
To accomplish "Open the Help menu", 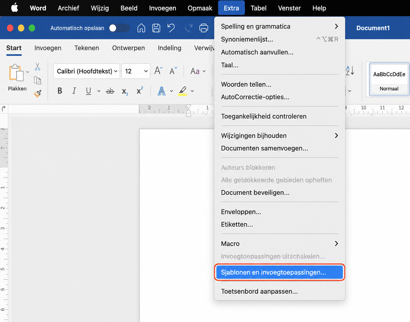I will point(319,8).
